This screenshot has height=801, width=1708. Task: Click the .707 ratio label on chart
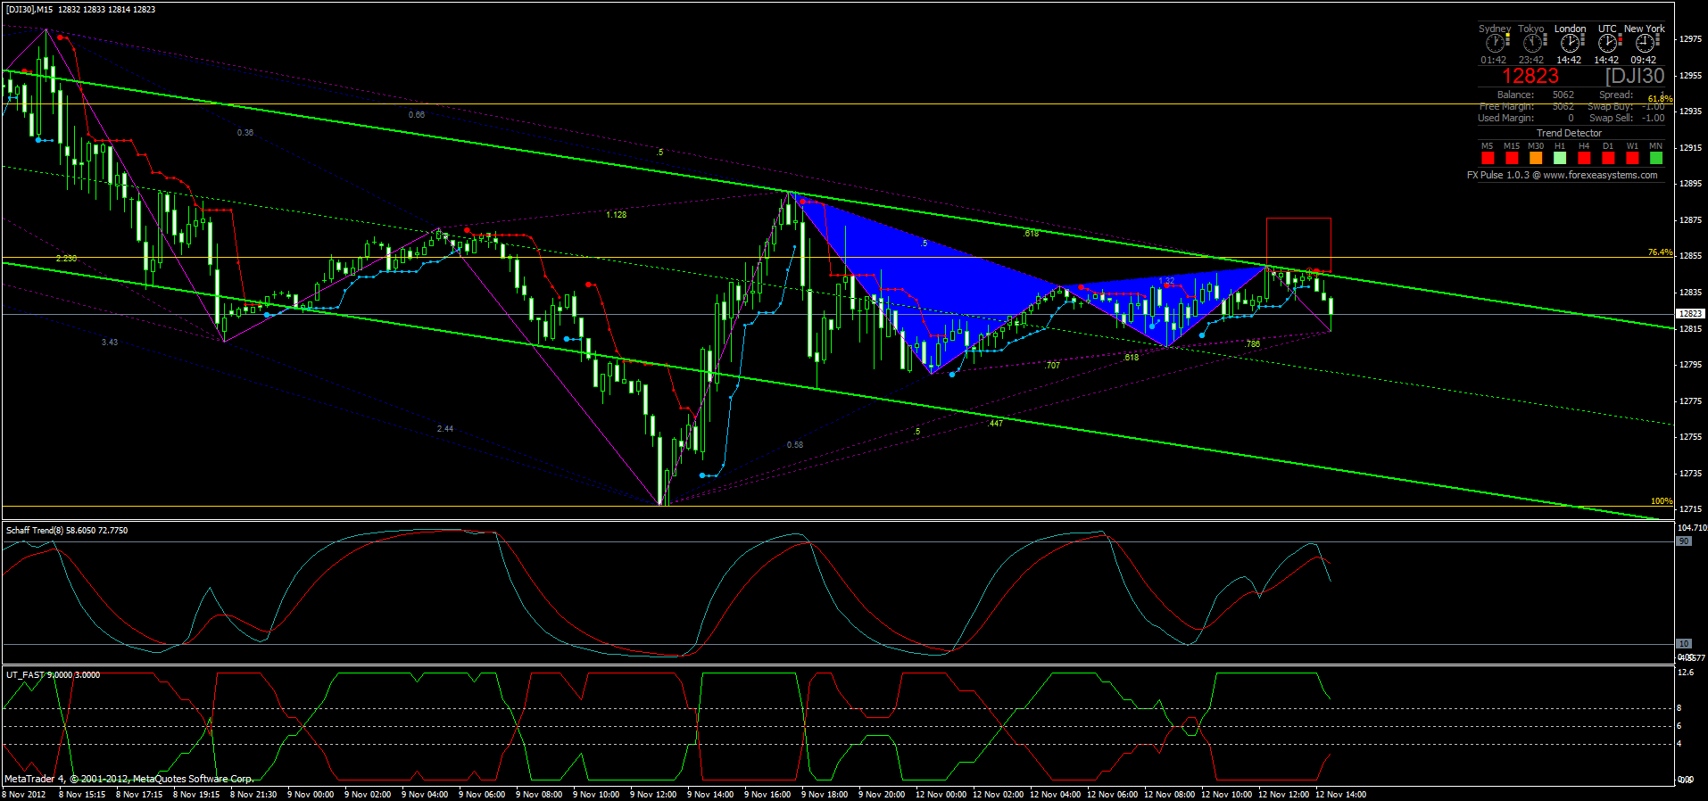[1053, 366]
